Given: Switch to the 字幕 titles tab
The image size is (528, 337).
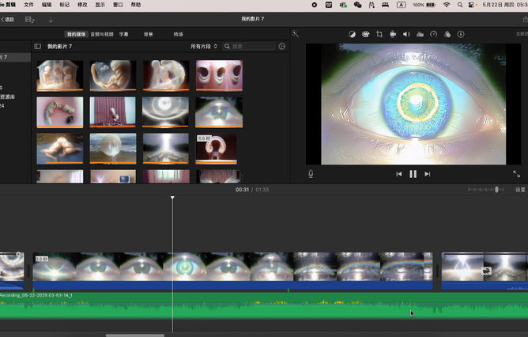Looking at the screenshot, I should [x=123, y=34].
